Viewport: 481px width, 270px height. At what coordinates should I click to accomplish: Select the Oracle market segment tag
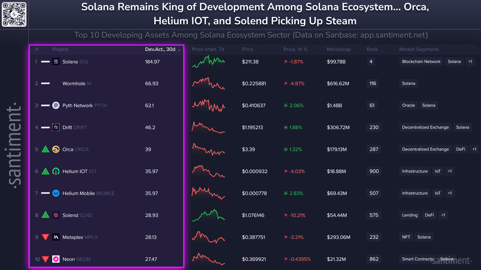click(408, 105)
